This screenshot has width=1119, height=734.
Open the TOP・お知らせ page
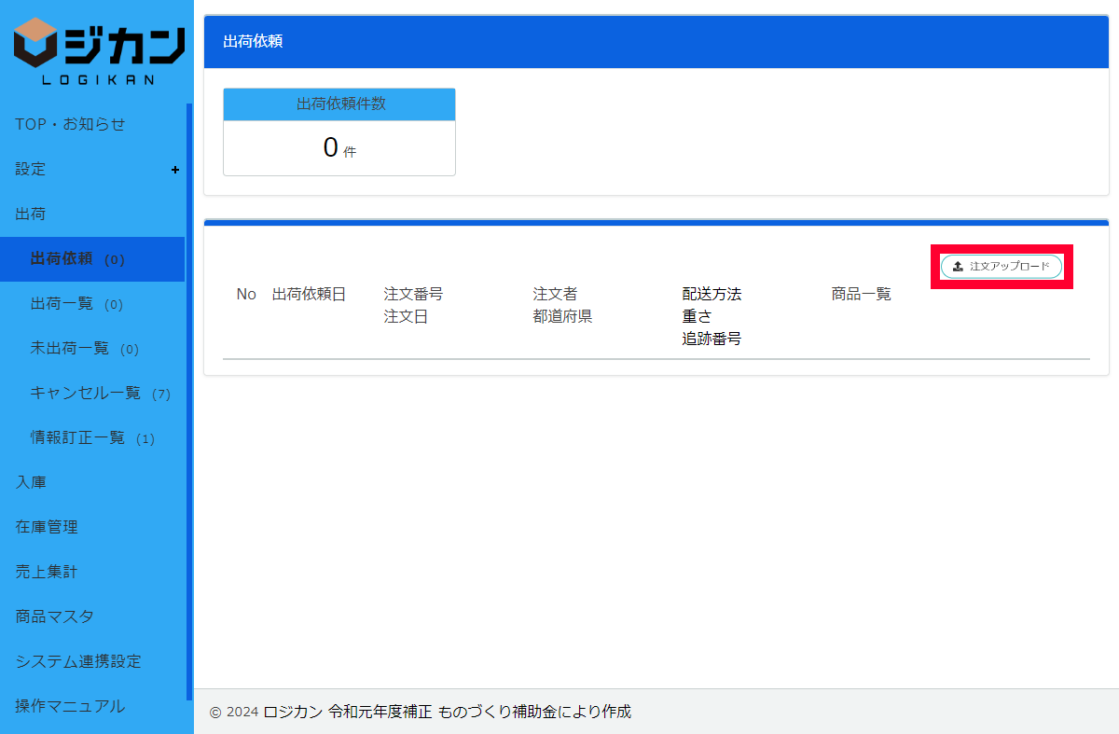pyautogui.click(x=70, y=124)
